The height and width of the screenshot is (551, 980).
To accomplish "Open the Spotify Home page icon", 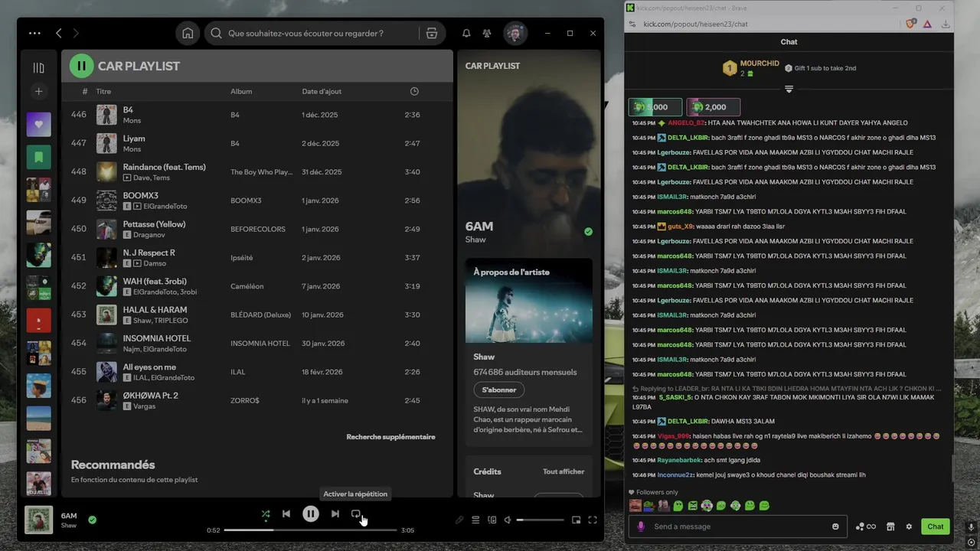I will click(188, 34).
